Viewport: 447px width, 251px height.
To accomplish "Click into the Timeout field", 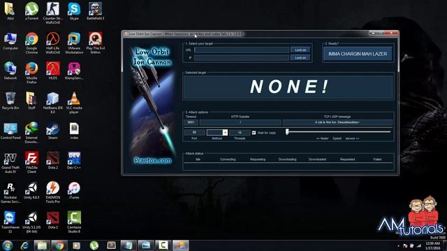I will tap(191, 123).
